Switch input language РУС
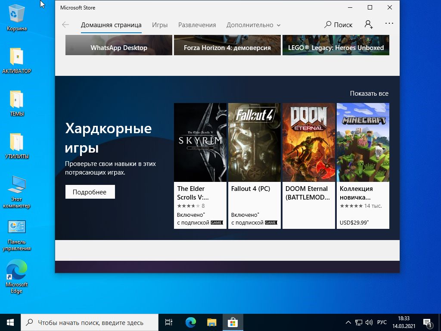The image size is (441, 331). [x=382, y=322]
